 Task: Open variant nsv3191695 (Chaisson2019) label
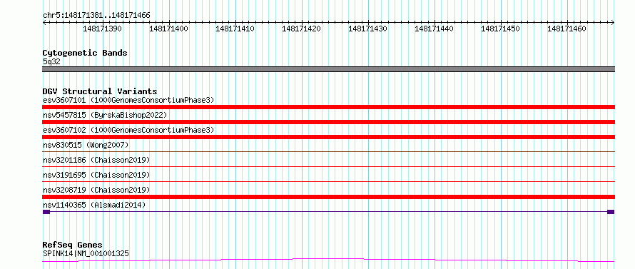pos(96,175)
